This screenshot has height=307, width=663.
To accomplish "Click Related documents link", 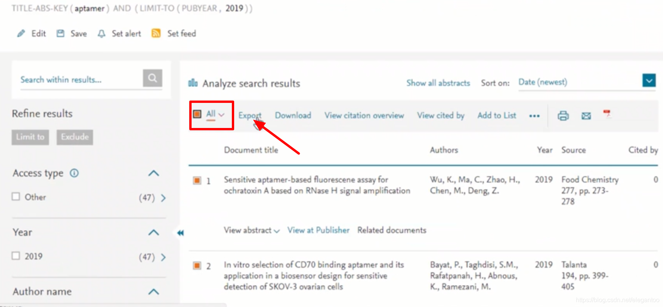I will [x=392, y=230].
